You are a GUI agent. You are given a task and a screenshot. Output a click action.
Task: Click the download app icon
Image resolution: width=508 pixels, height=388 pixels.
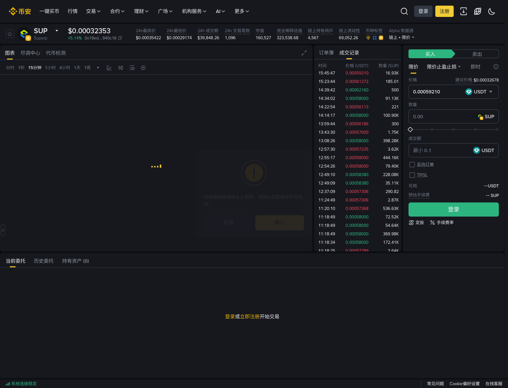(463, 11)
